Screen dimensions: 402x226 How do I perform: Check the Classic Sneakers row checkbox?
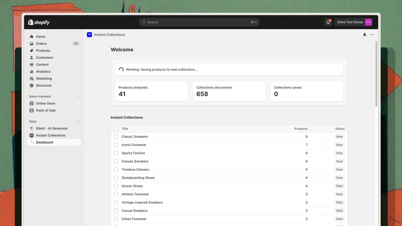pyautogui.click(x=116, y=137)
